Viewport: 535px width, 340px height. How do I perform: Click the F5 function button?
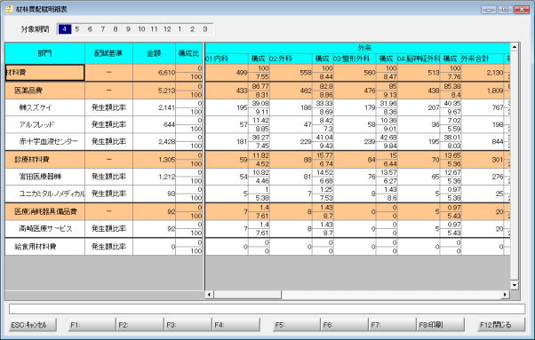297,325
